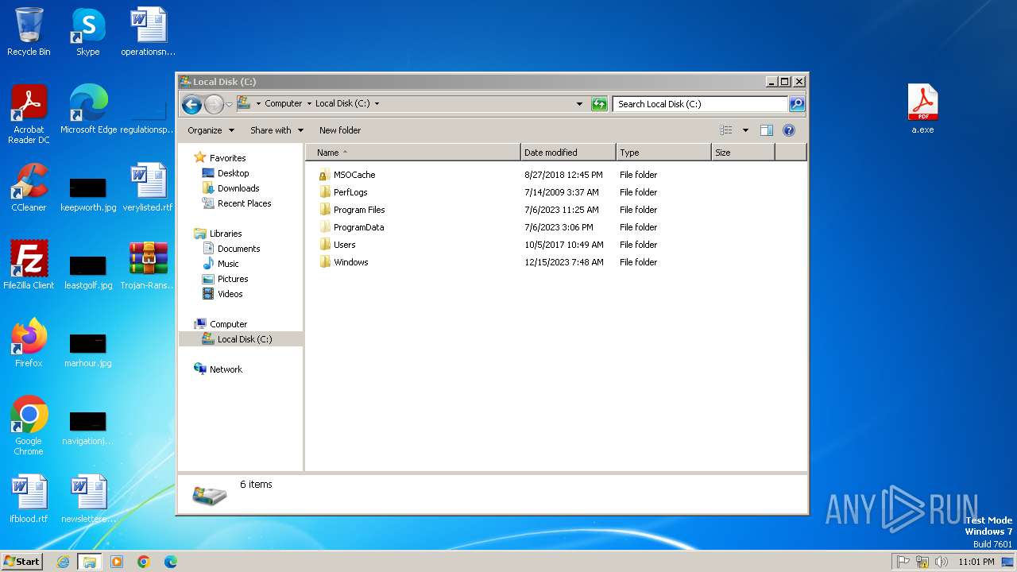This screenshot has height=572, width=1017.
Task: Select the CCleaner desktop icon
Action: (x=29, y=187)
